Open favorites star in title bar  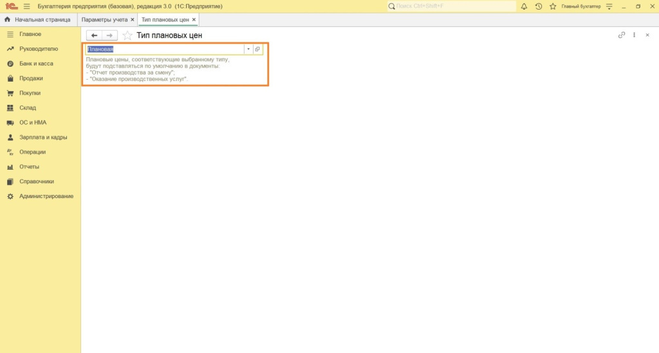tap(552, 6)
